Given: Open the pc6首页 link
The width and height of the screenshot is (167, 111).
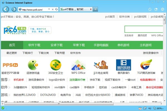Looking at the screenshot, I should tap(110, 17).
